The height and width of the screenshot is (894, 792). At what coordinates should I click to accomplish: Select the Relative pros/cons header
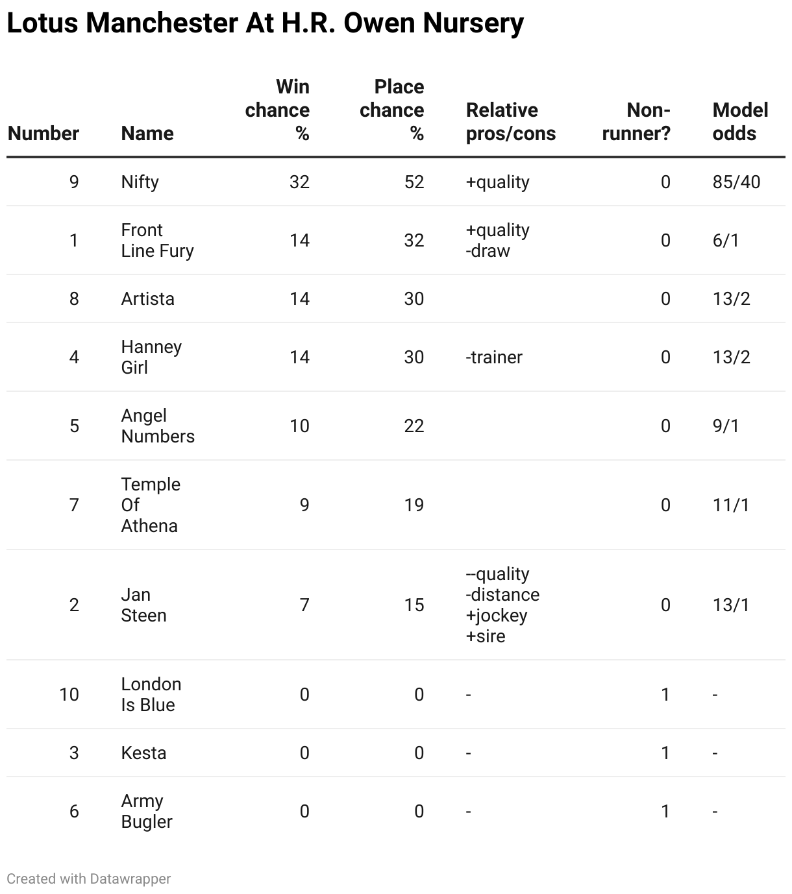(511, 122)
